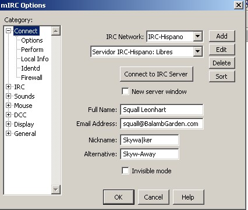Expand the DCC category
The width and height of the screenshot is (248, 210).
[x=8, y=115]
